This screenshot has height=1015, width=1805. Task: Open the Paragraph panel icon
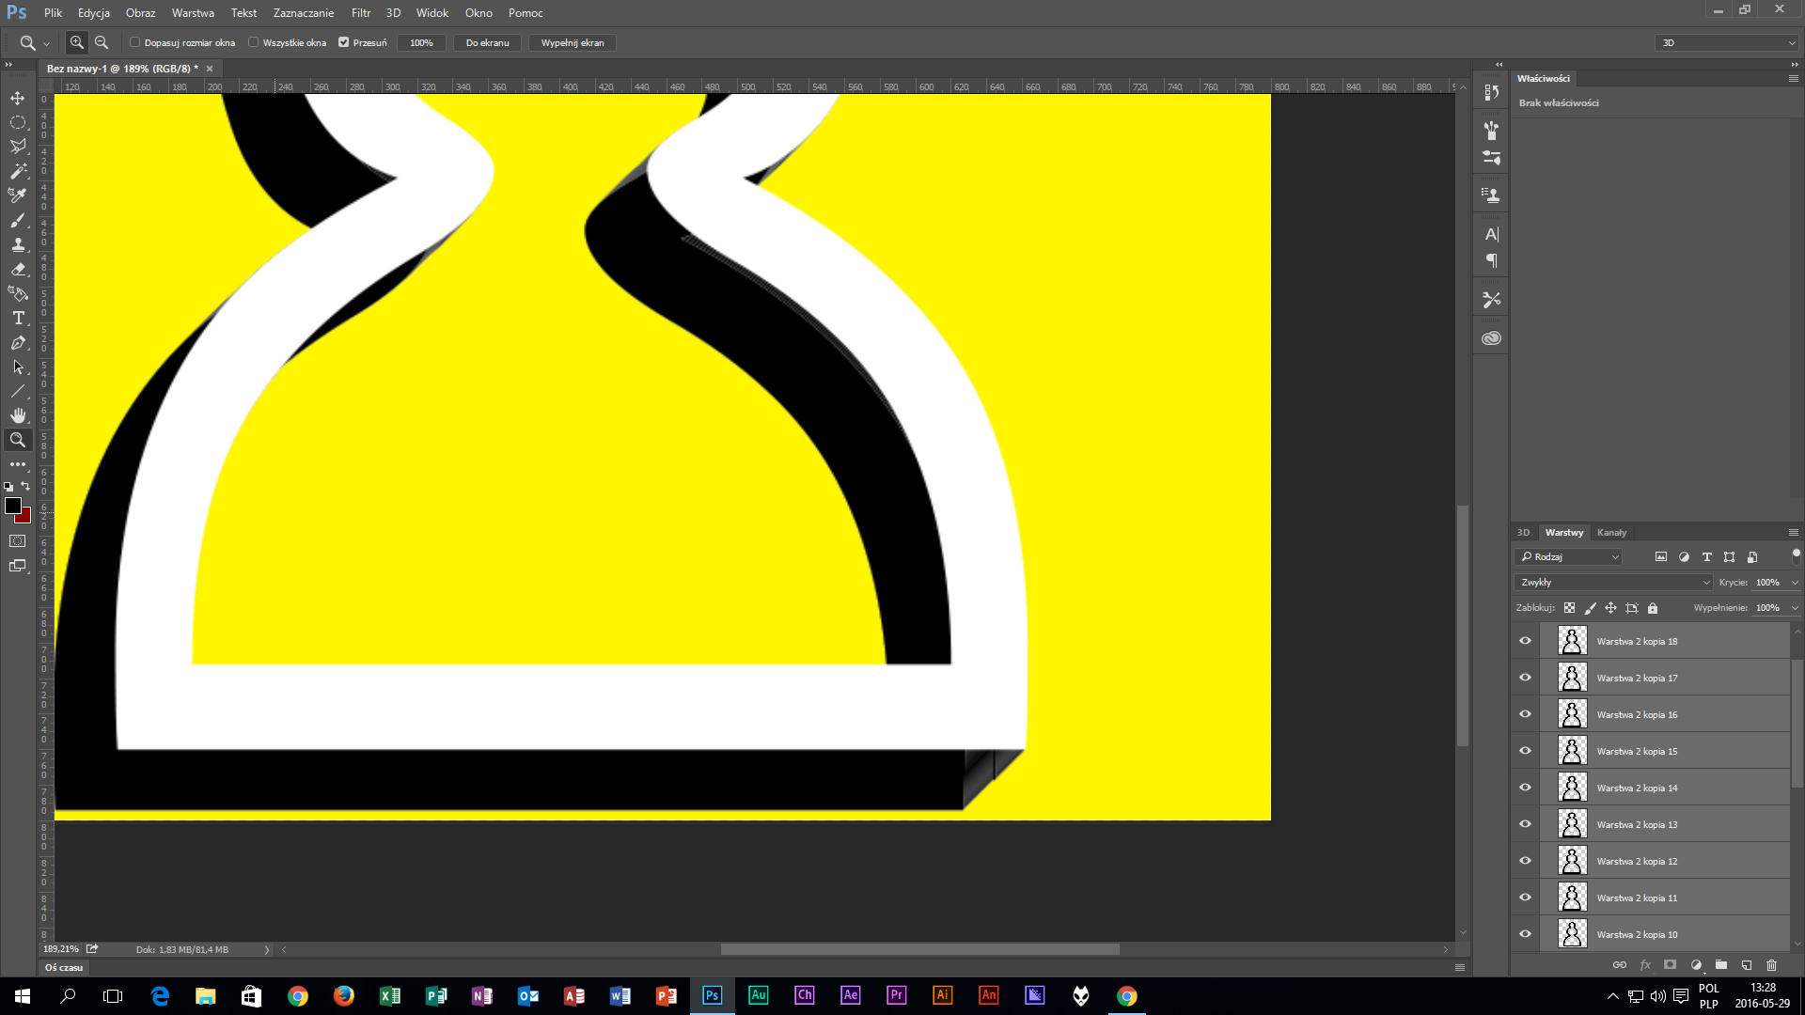(1491, 260)
